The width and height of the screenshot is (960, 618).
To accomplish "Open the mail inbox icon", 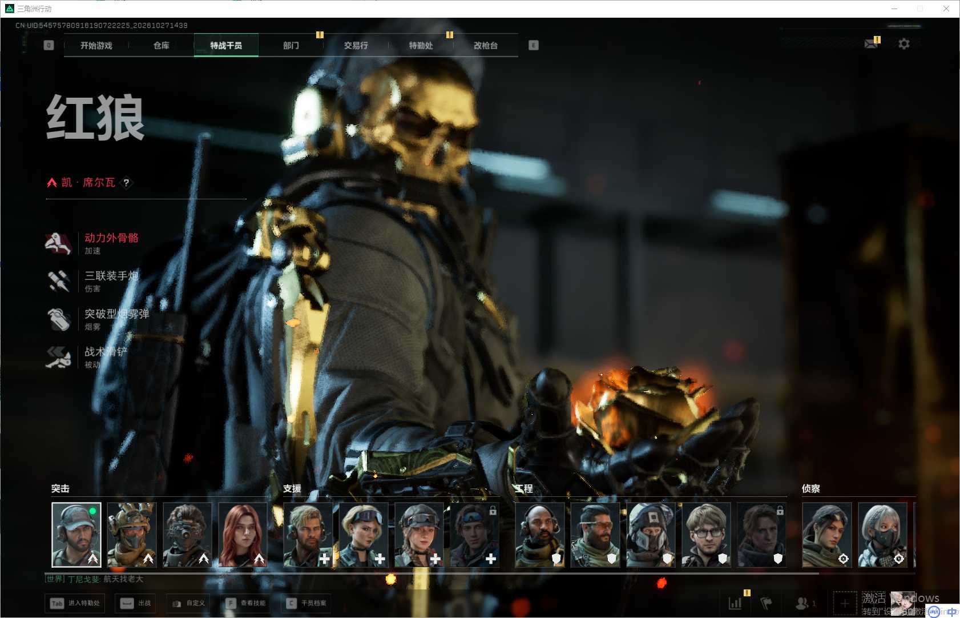I will pos(871,43).
